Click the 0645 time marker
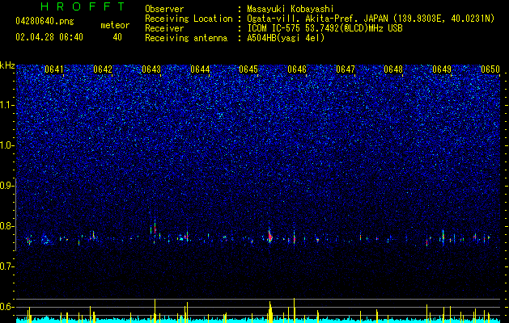Screen dimensions: 509x323 pos(248,69)
